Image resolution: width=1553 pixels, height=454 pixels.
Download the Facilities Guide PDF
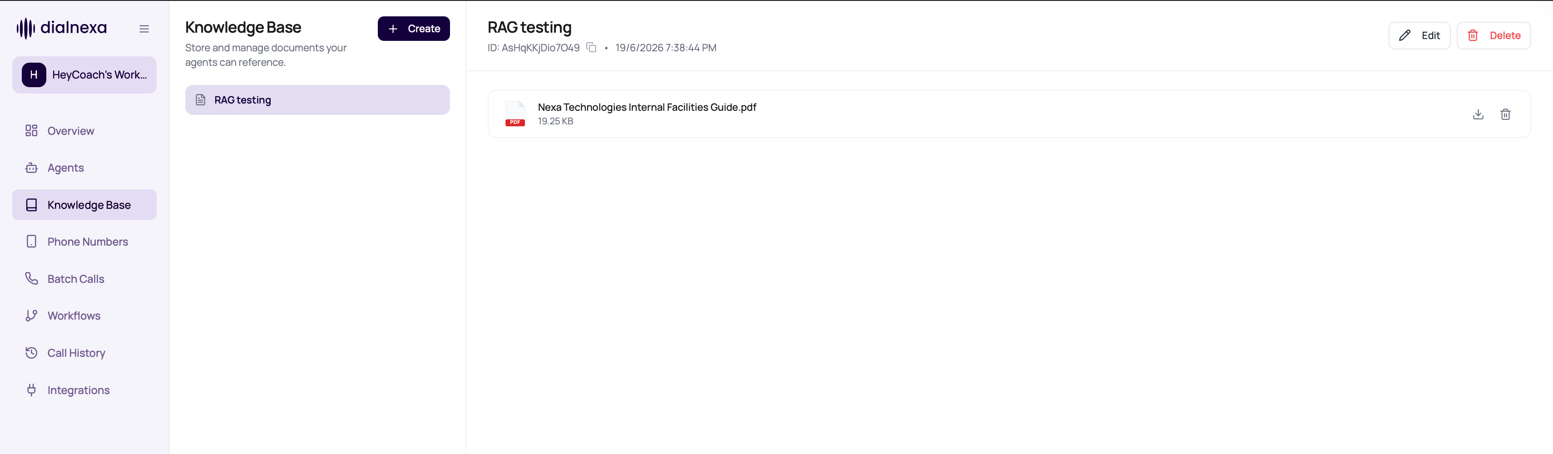[1478, 114]
